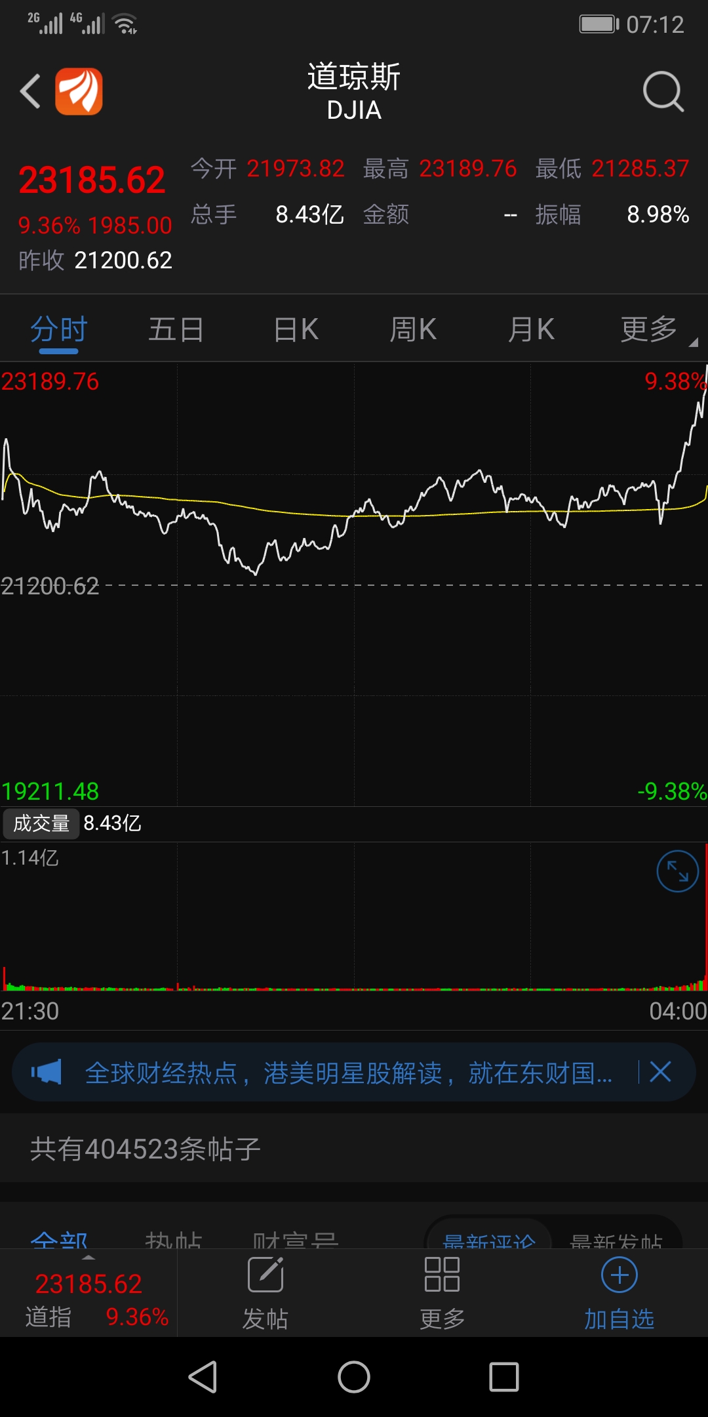
Task: Tap the 成交量 indicator switcher
Action: point(41,823)
